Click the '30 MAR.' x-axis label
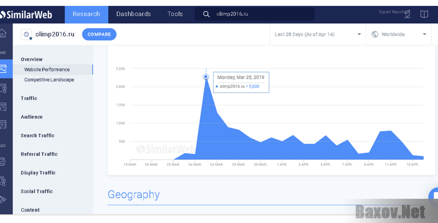 (x=261, y=164)
